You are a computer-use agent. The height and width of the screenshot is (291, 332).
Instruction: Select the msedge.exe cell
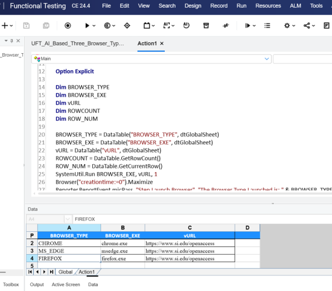123,251
